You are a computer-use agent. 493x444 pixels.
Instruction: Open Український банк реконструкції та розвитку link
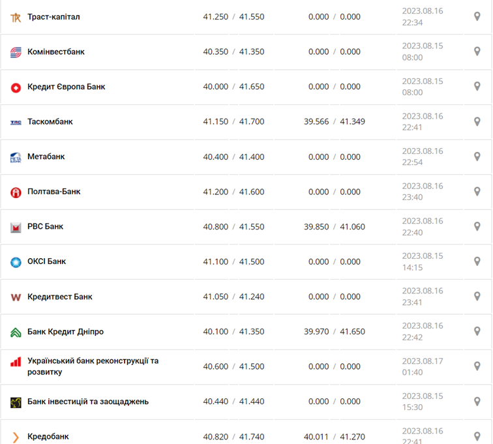(93, 366)
